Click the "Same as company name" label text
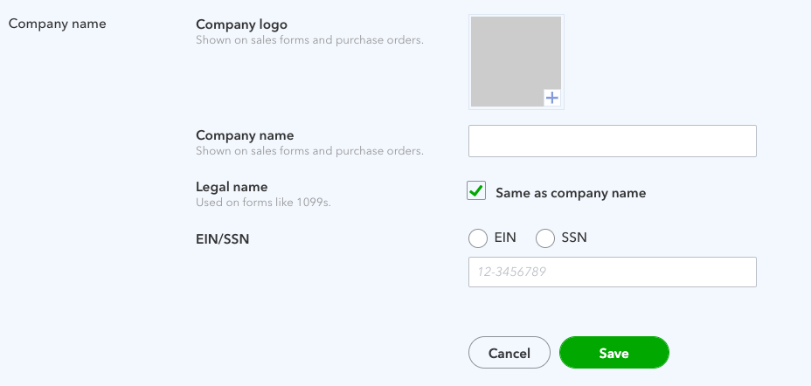 pos(571,193)
